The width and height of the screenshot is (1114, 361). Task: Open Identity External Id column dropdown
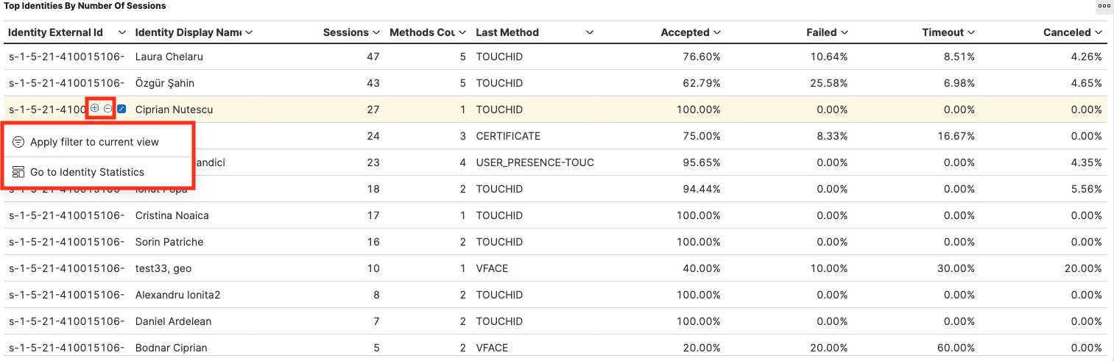[x=119, y=32]
